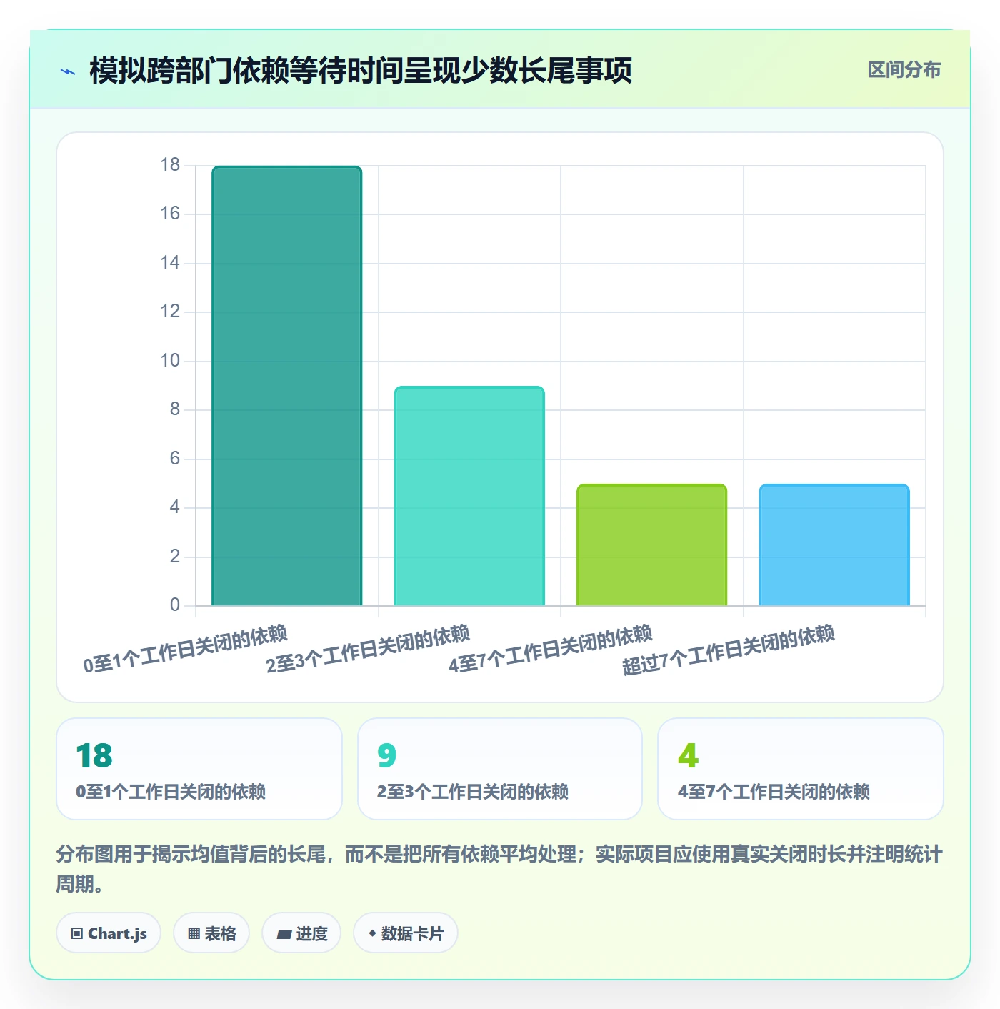1000x1009 pixels.
Task: Click the 数据卡片 tag chip
Action: 406,933
